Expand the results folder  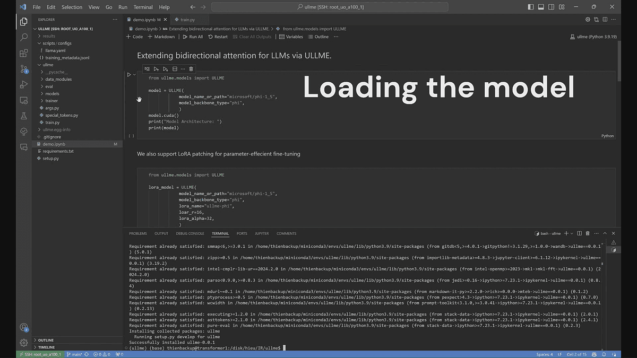(x=49, y=36)
